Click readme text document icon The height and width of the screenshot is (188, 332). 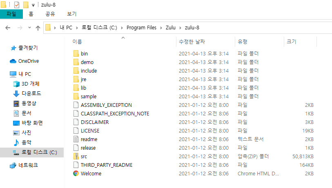click(76, 139)
